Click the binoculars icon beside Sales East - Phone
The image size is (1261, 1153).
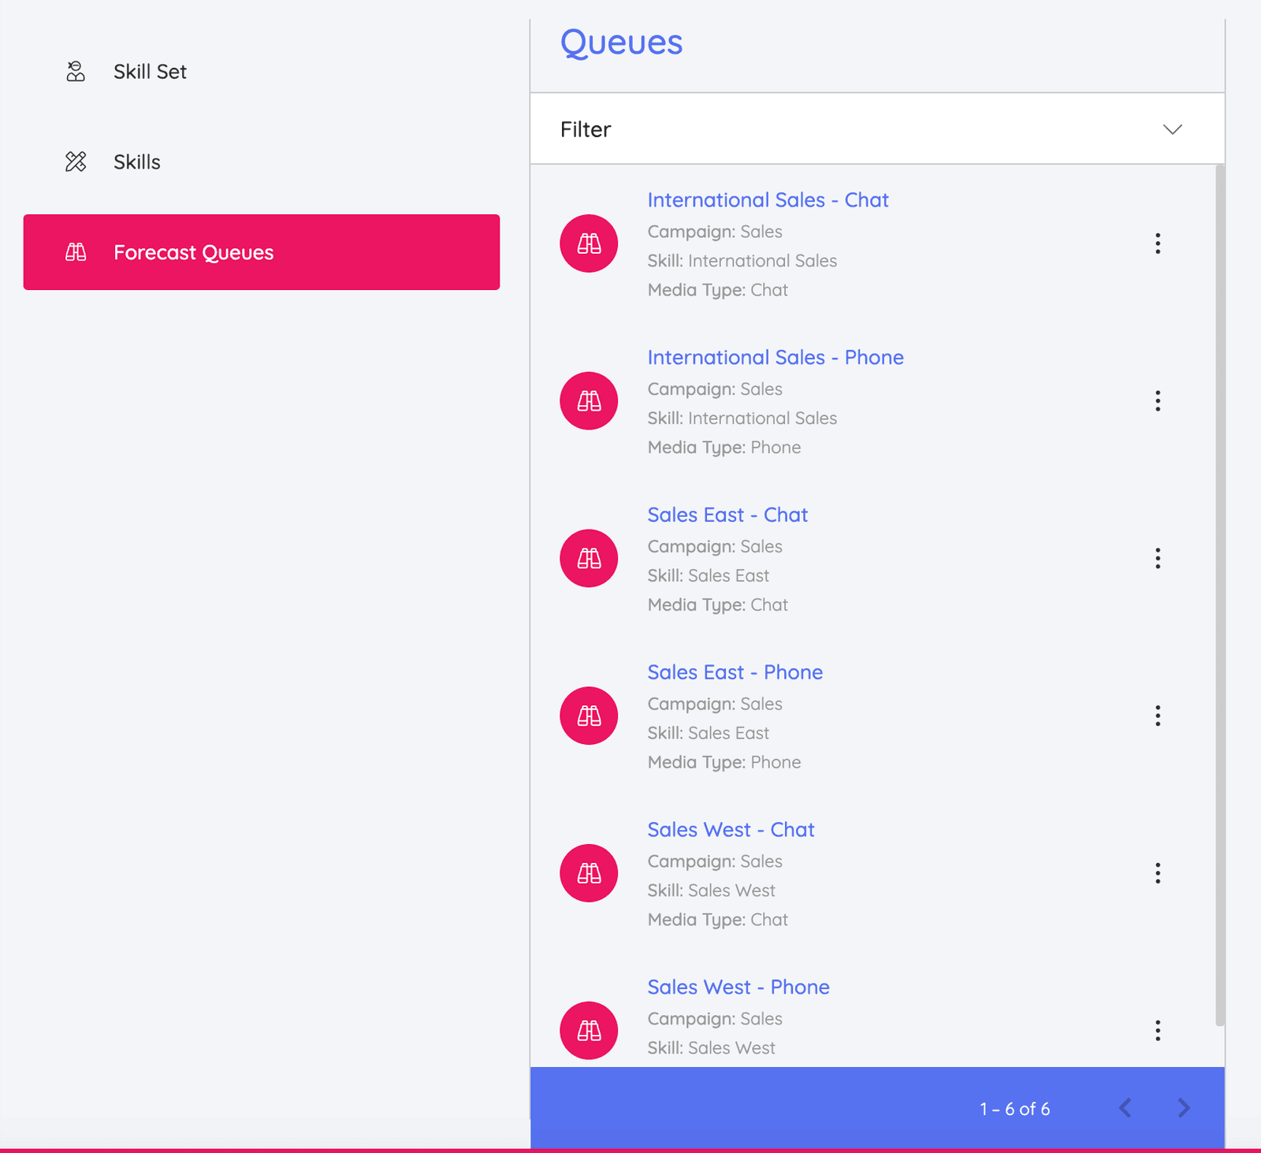pyautogui.click(x=588, y=716)
